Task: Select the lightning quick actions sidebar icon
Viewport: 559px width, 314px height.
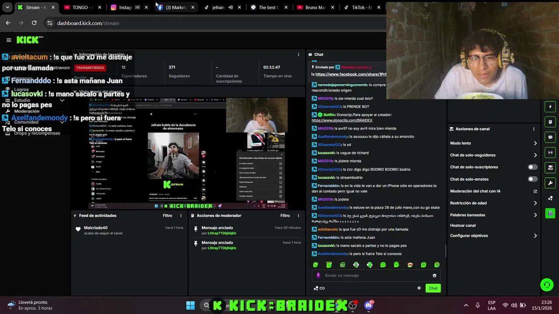Action: coord(550,106)
